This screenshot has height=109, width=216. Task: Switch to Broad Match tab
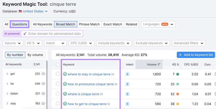coord(66,24)
